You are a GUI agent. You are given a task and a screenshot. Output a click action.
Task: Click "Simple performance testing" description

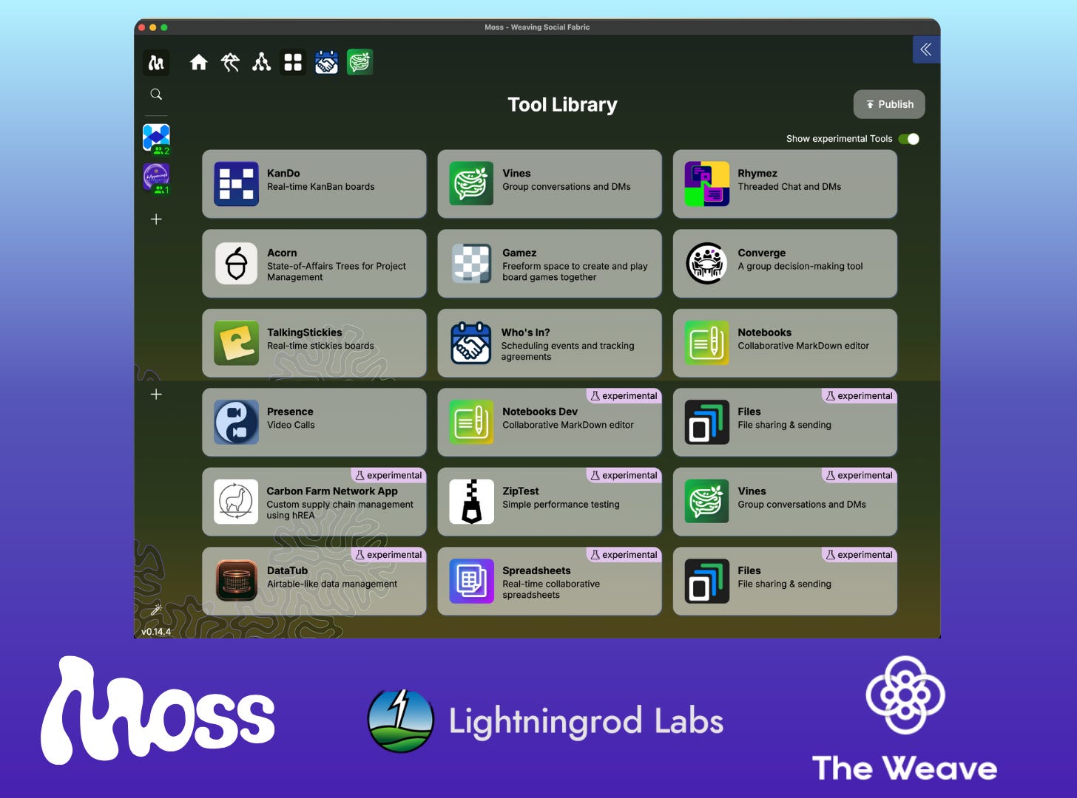tap(561, 505)
